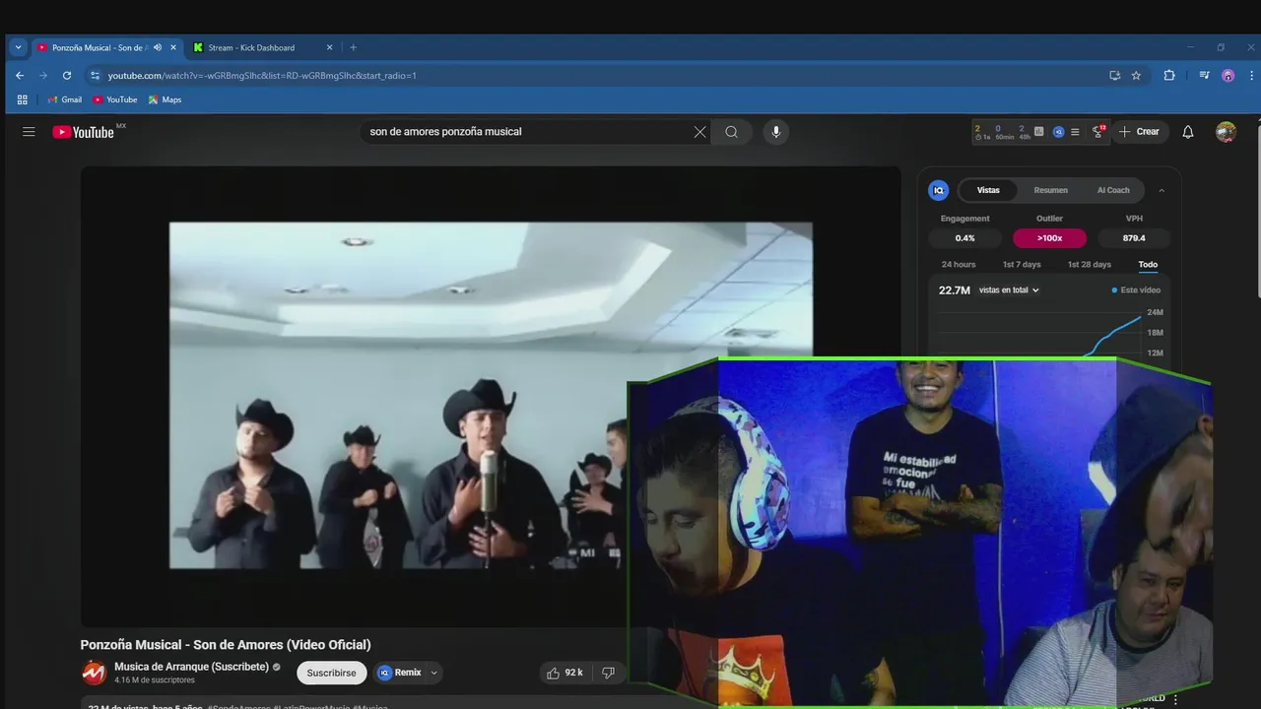Click the 48h stat counter
This screenshot has height=709, width=1261.
coord(1025,132)
